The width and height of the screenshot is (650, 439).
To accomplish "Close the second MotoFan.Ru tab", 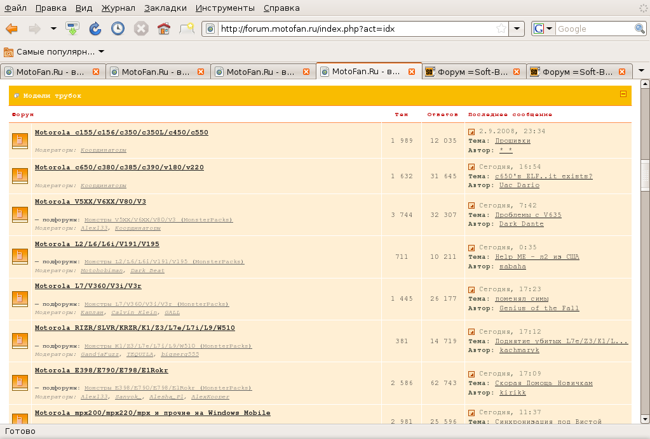I will pyautogui.click(x=201, y=72).
